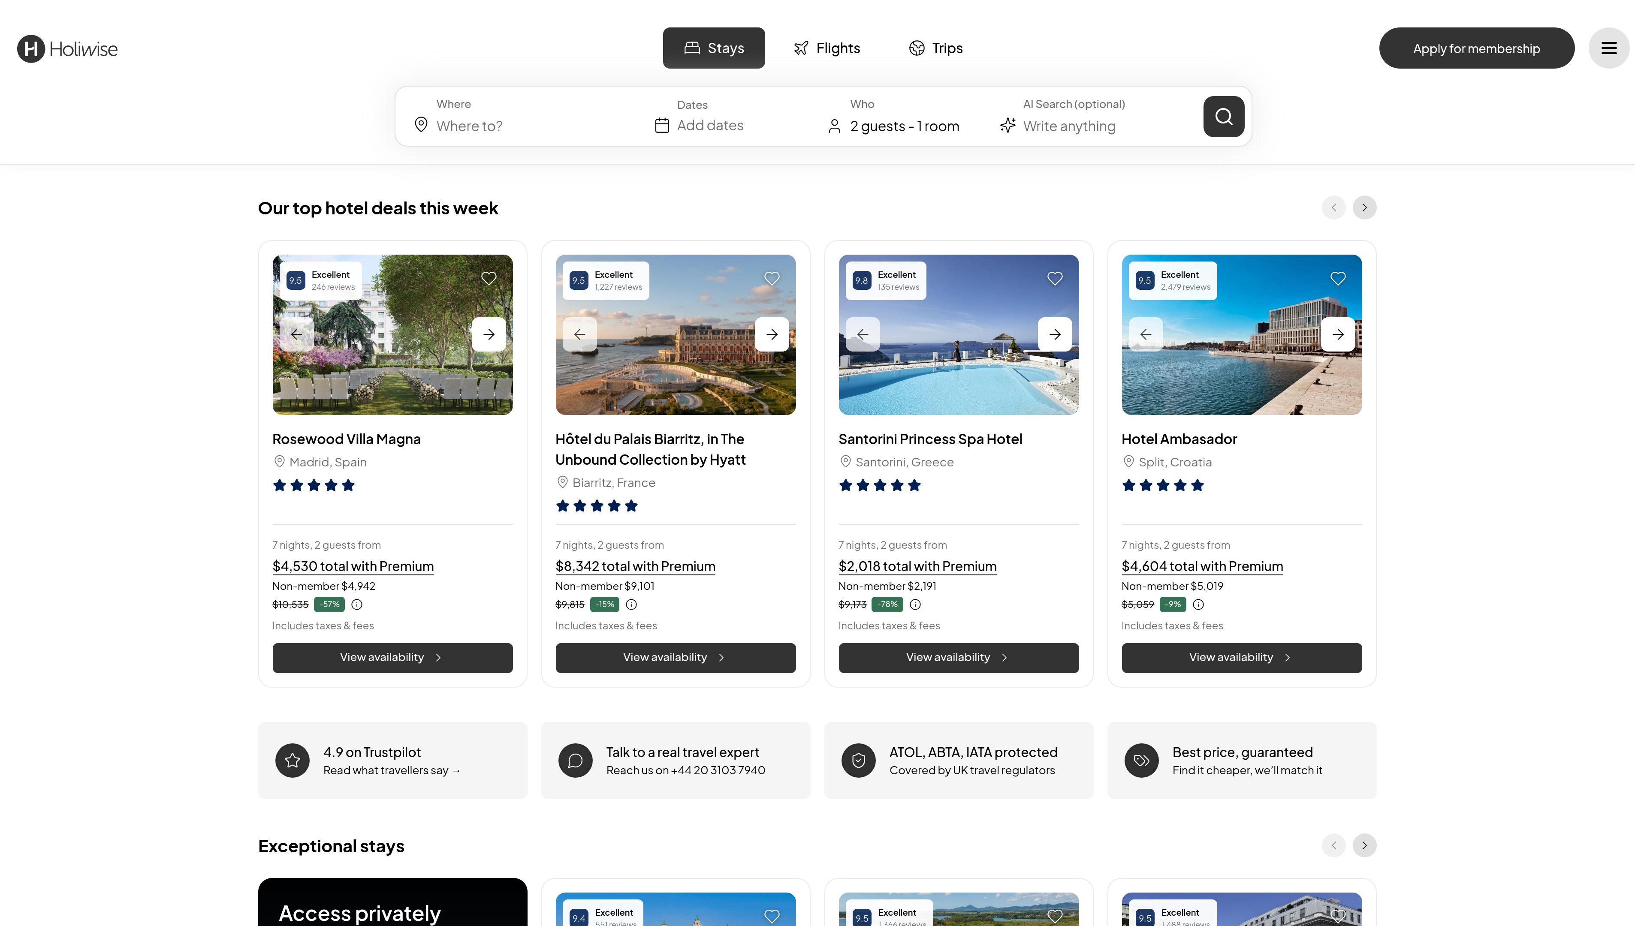Click Apply for membership button
The image size is (1647, 926).
click(1476, 48)
